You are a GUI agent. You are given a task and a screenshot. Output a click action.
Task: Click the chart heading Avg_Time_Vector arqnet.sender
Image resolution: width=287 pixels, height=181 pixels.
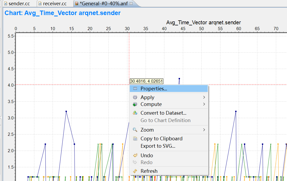63,13
